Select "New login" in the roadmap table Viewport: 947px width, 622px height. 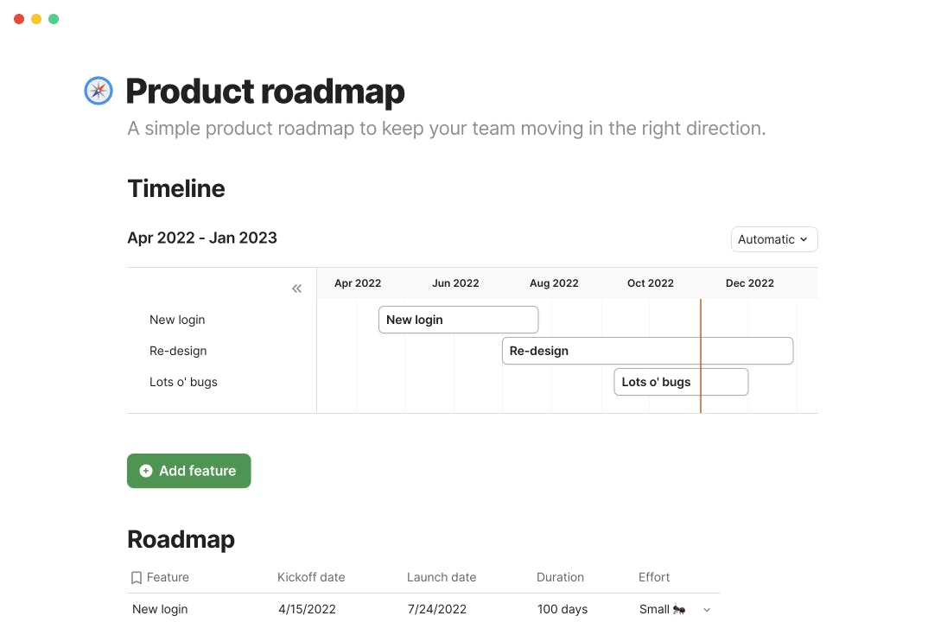click(160, 609)
